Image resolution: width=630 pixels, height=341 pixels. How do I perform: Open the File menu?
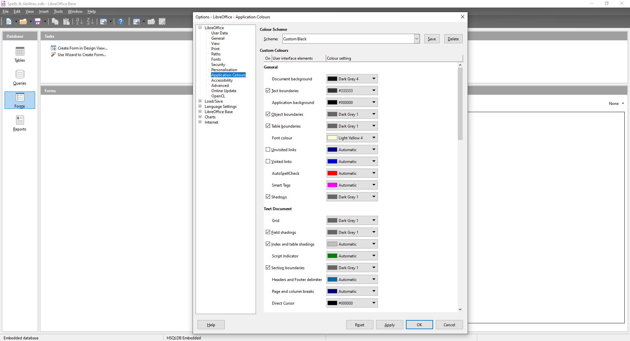(6, 11)
